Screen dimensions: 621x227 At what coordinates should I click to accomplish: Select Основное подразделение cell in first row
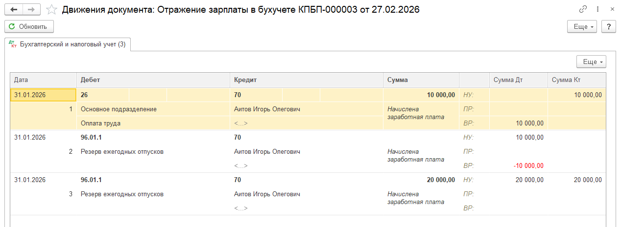click(x=119, y=109)
